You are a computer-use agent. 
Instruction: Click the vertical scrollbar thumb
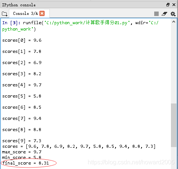click(174, 125)
